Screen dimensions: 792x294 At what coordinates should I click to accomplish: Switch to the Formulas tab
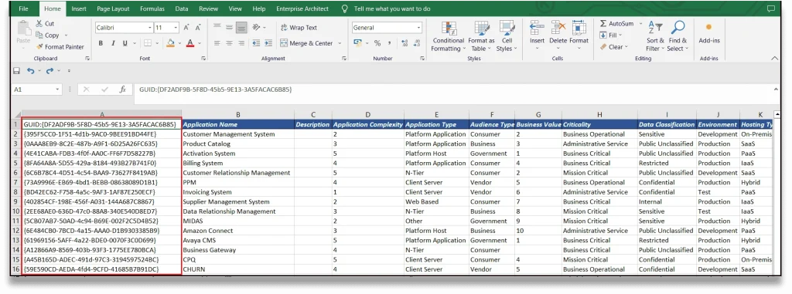coord(152,8)
